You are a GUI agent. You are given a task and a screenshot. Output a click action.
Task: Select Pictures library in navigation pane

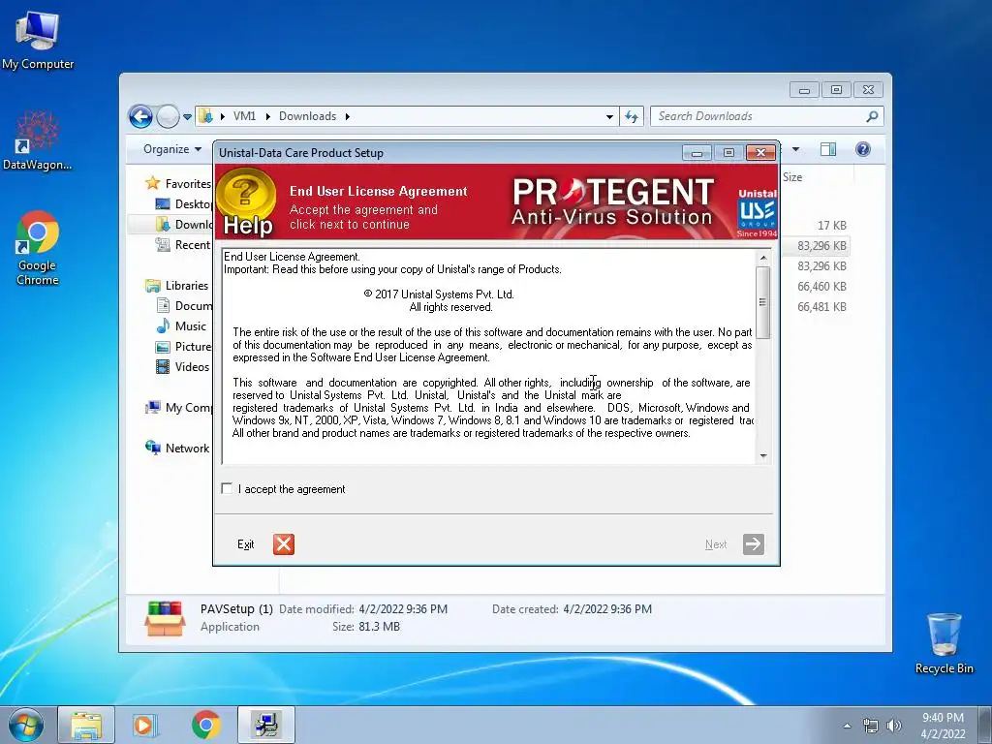[x=183, y=346]
